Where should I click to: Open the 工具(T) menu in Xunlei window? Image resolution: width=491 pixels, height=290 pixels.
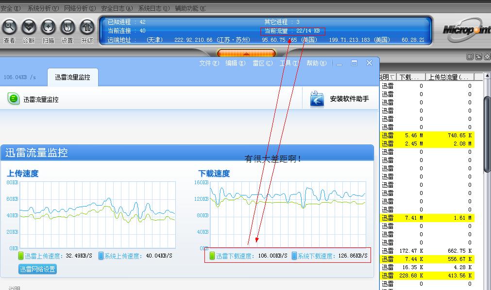pyautogui.click(x=289, y=63)
